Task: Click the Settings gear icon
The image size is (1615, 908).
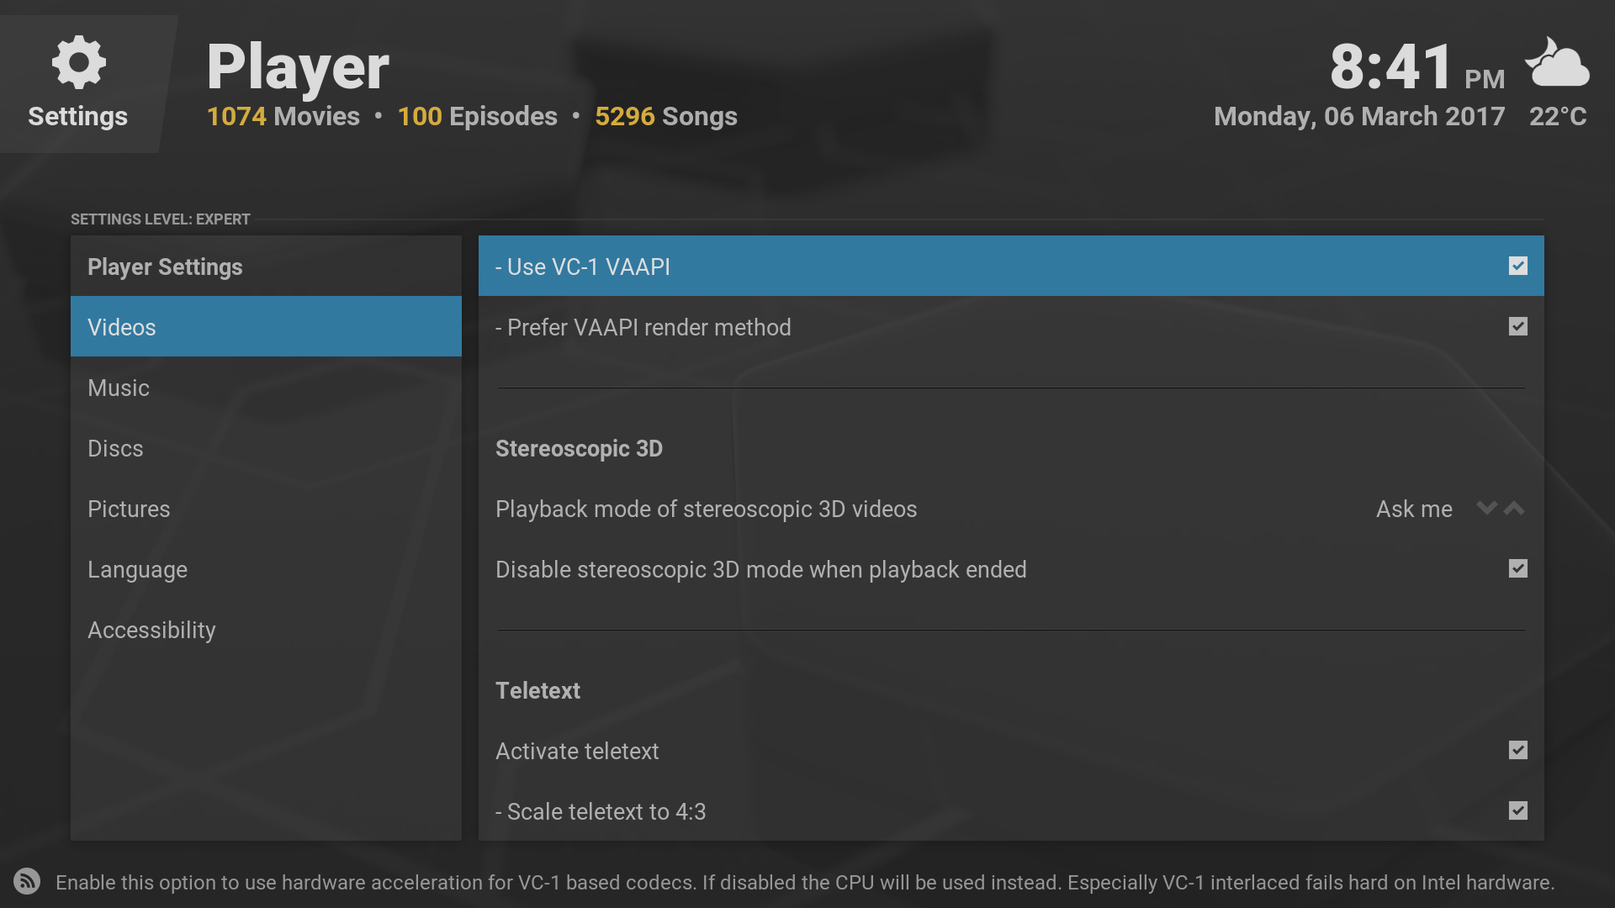Action: click(x=78, y=63)
